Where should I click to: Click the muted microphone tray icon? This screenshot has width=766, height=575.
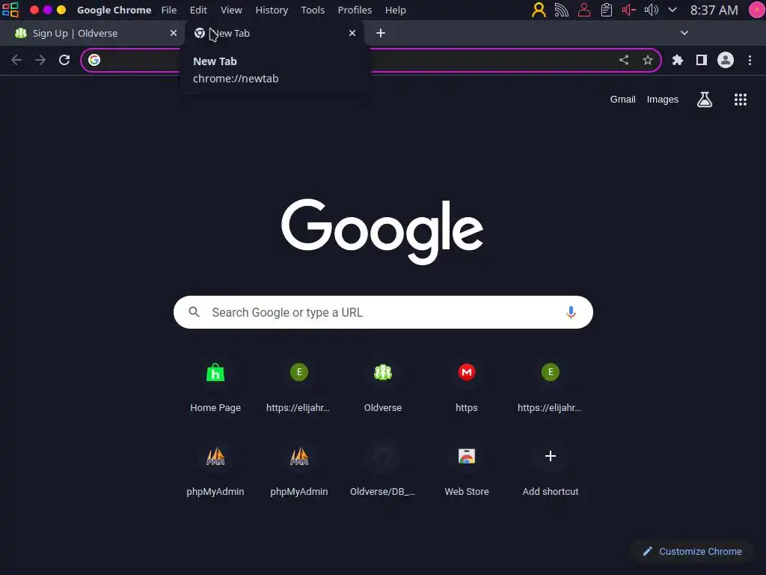[x=628, y=10]
